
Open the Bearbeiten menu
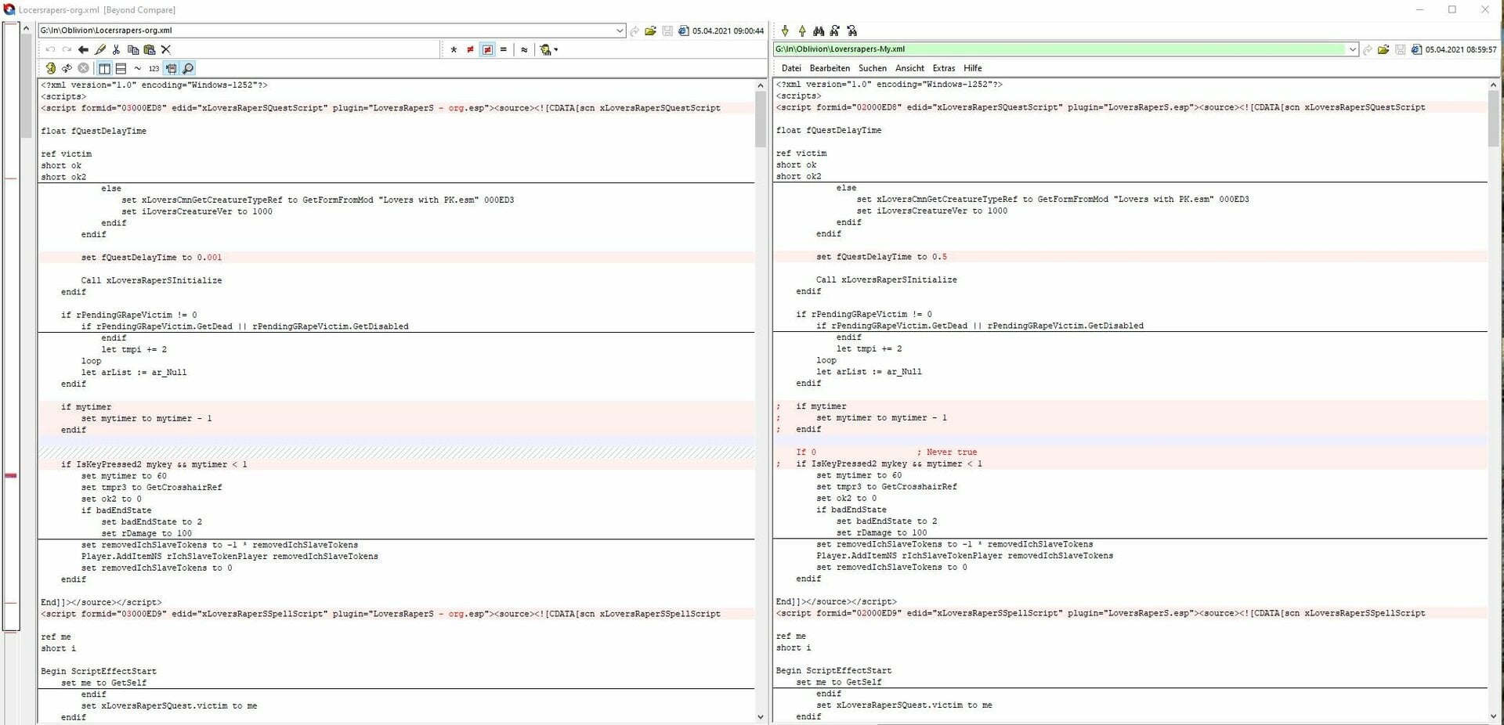(x=830, y=68)
